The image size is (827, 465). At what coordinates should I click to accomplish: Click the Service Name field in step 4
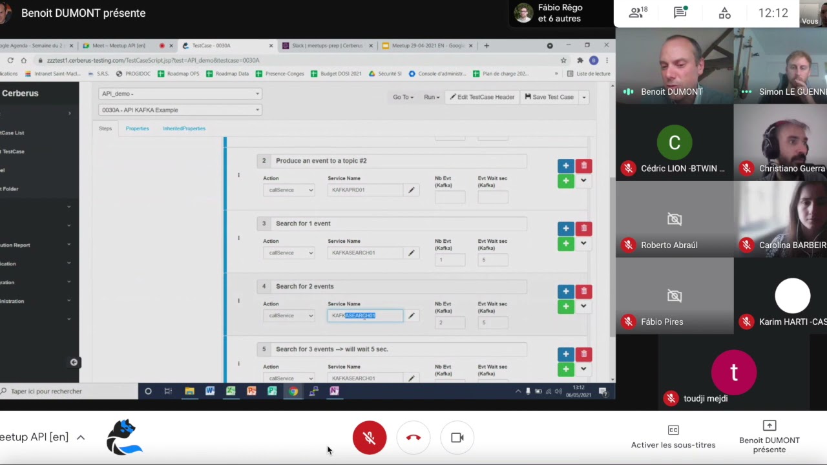coord(365,315)
